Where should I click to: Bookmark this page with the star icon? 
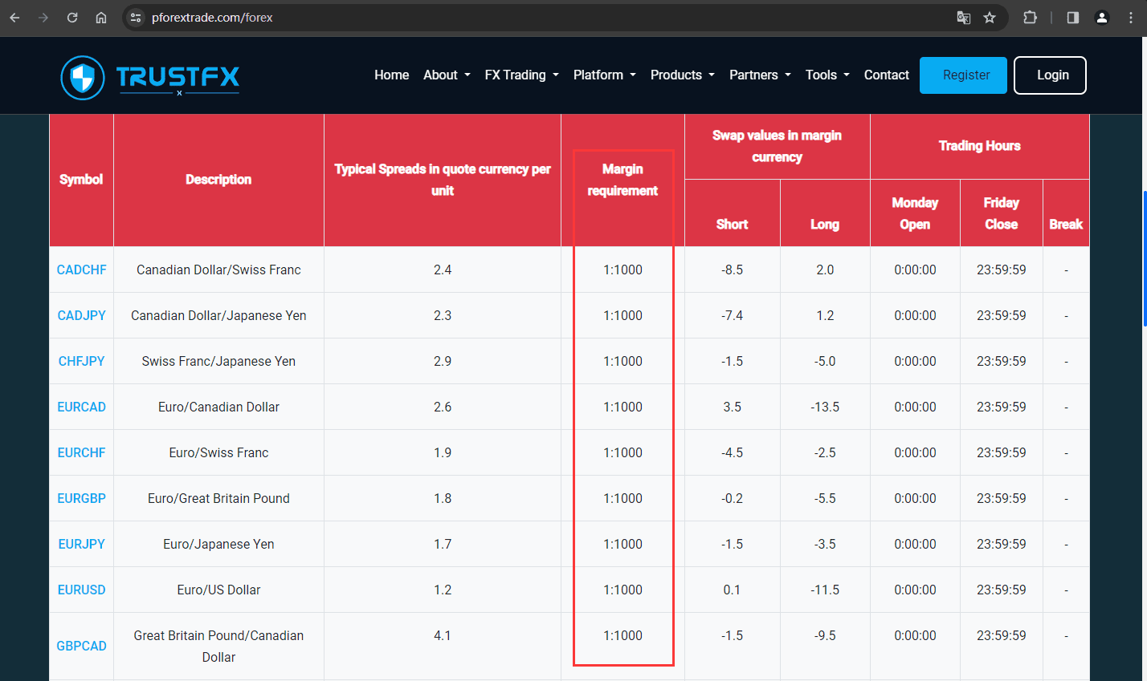[990, 18]
